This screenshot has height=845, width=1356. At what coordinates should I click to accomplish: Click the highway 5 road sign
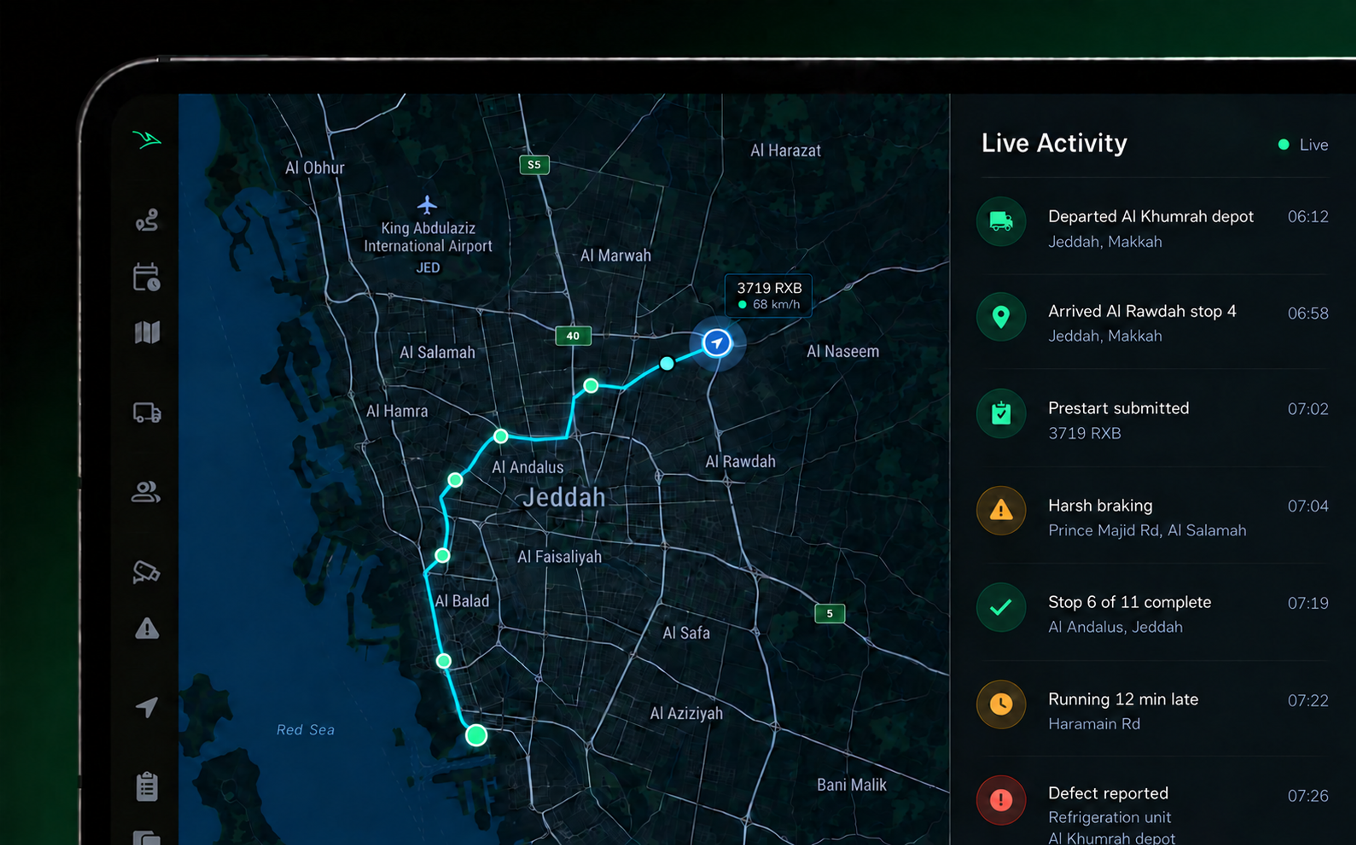click(829, 614)
